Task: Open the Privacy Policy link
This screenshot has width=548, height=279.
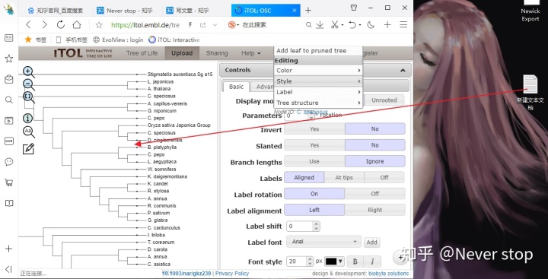Action: [x=232, y=274]
